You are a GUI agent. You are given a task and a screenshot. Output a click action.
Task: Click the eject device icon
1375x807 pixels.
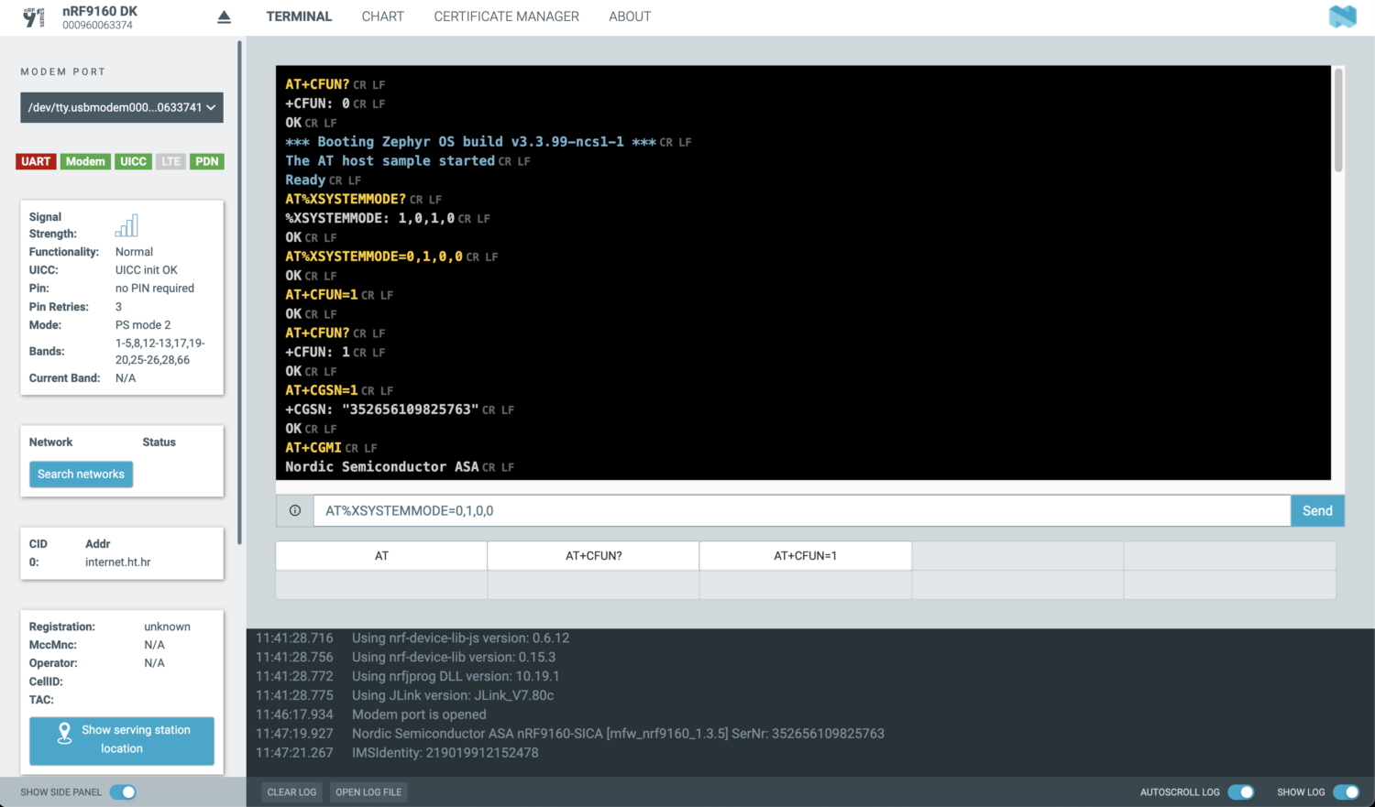point(224,17)
